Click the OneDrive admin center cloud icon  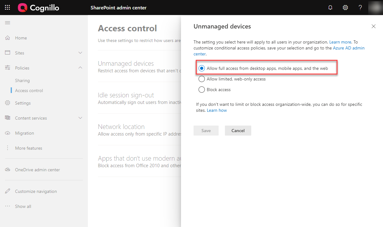[x=8, y=170]
